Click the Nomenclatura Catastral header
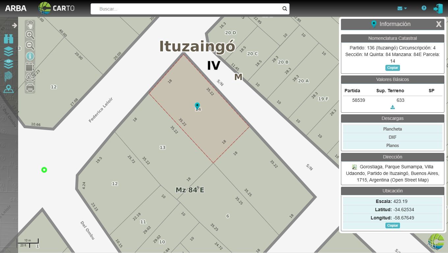The height and width of the screenshot is (253, 448). click(392, 38)
